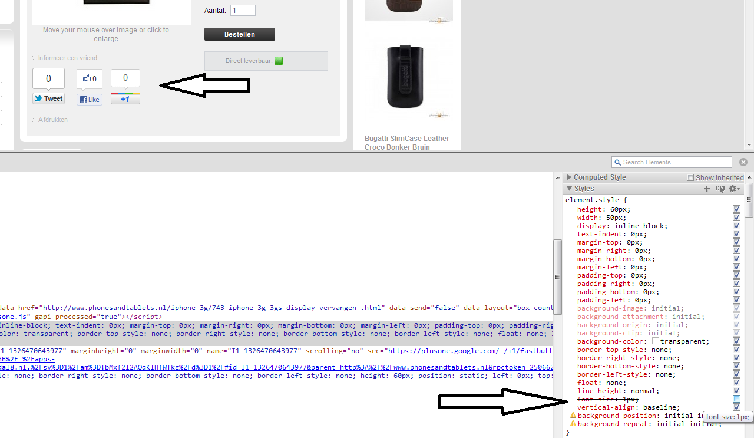Click the background-image: initial declaration
The width and height of the screenshot is (754, 438).
point(631,308)
